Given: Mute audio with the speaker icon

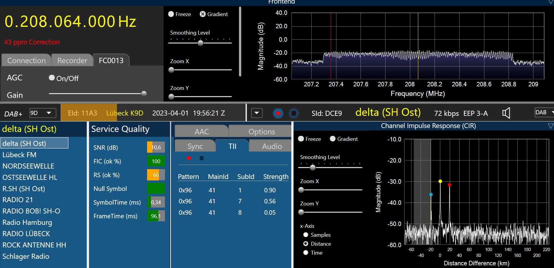Looking at the screenshot, I should pyautogui.click(x=506, y=113).
